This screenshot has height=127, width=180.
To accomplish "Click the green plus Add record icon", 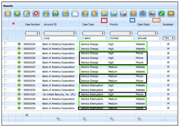I will 17,13.
